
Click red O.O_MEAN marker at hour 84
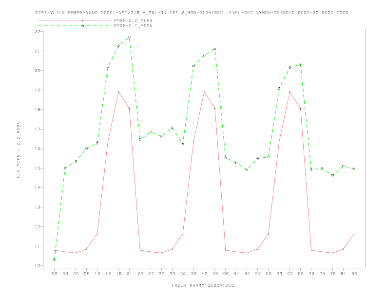click(354, 234)
